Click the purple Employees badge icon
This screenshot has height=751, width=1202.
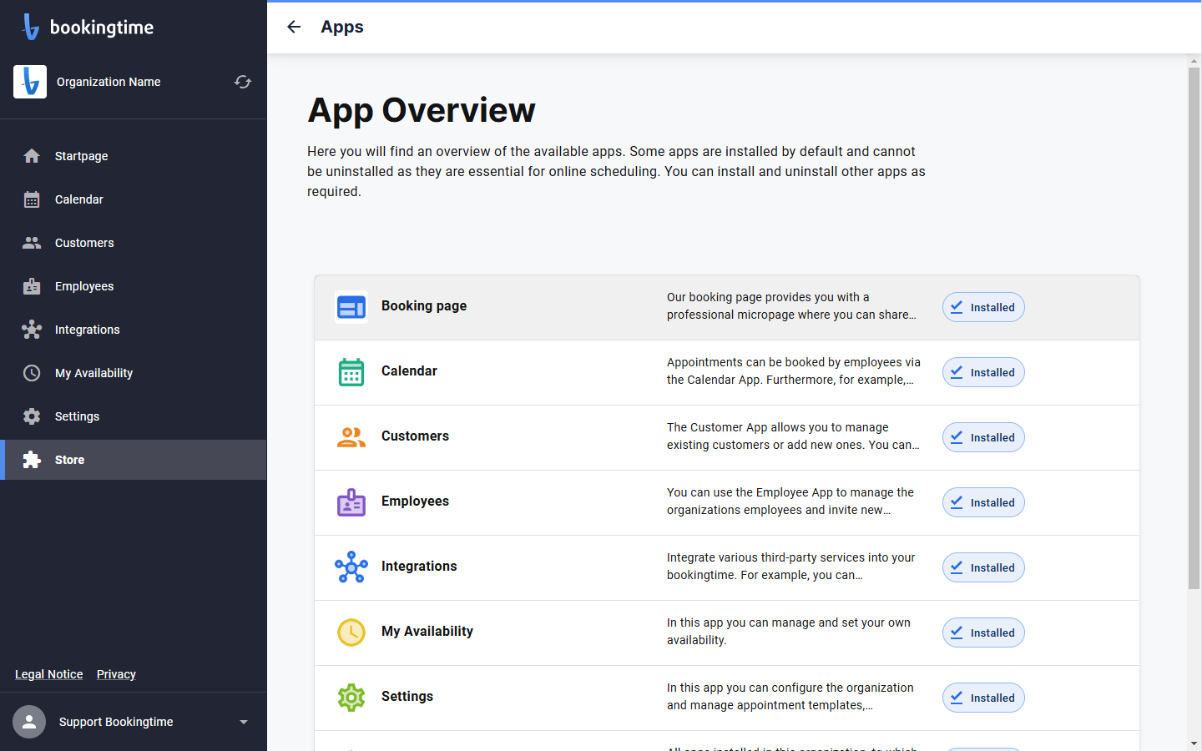pyautogui.click(x=351, y=502)
